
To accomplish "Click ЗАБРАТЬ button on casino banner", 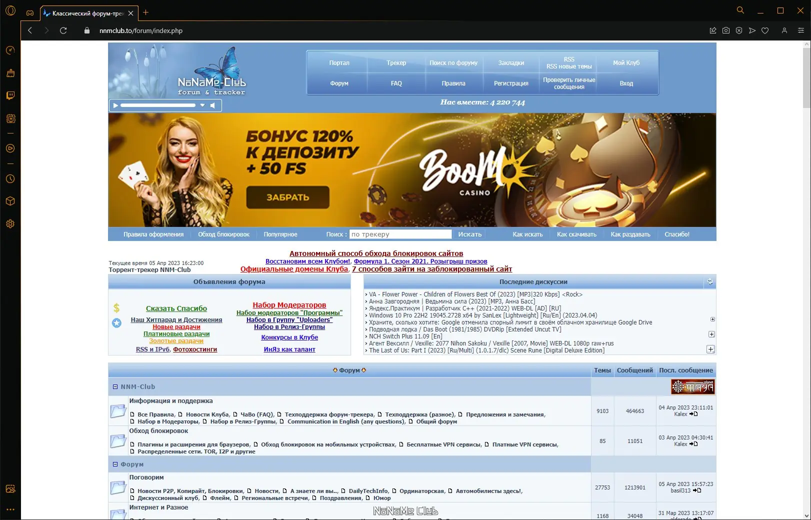I will coord(287,197).
